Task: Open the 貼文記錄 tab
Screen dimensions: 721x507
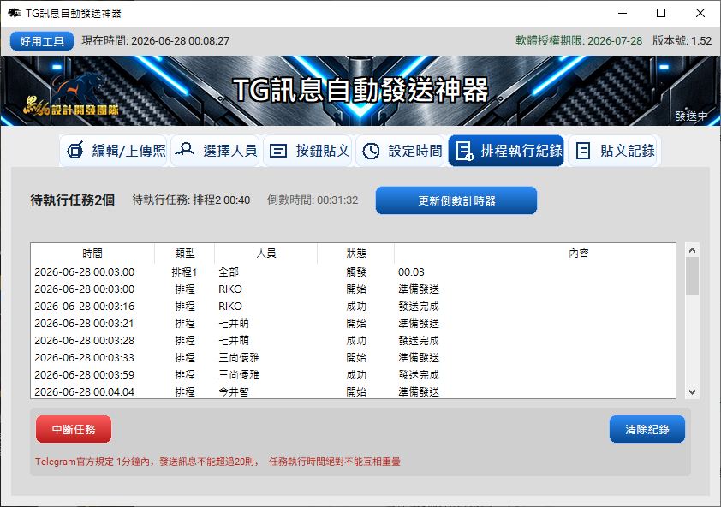Action: point(614,151)
